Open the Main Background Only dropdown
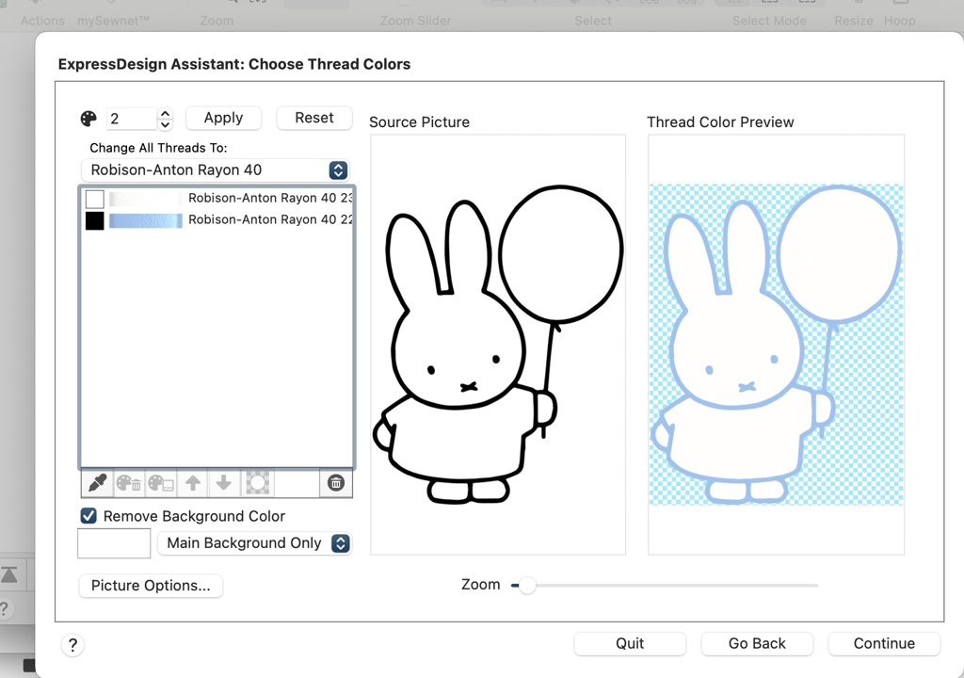Image resolution: width=964 pixels, height=678 pixels. 254,543
